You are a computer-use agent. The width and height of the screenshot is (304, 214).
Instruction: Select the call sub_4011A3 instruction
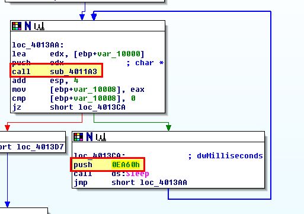56,71
